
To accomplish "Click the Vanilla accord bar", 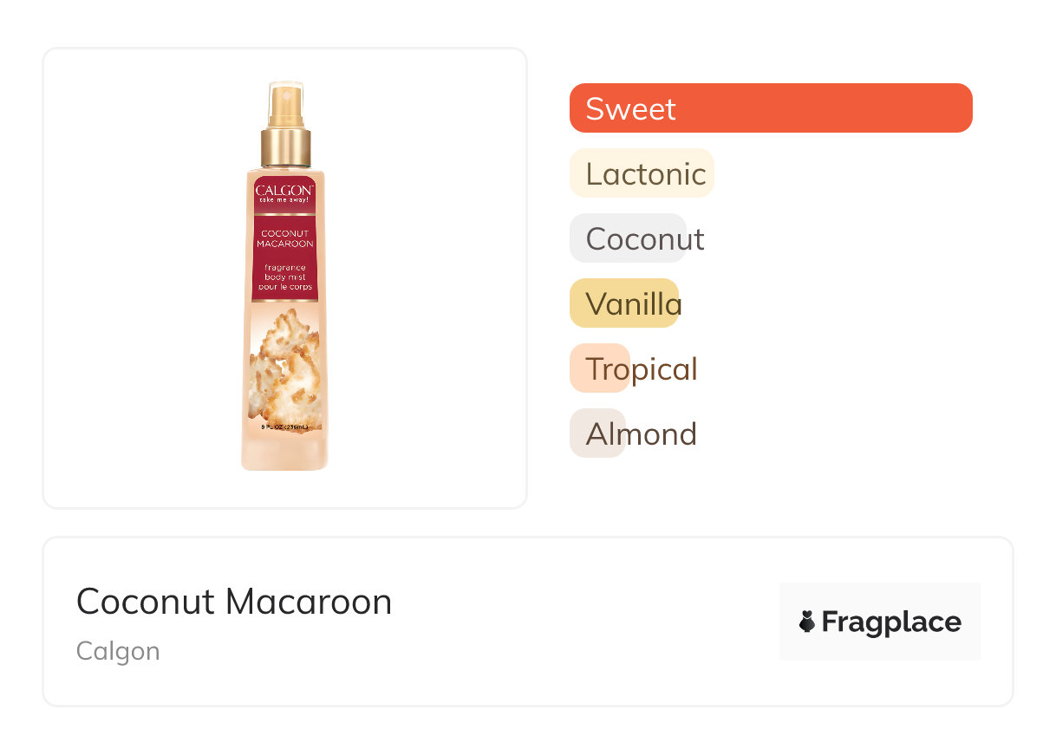I will tap(624, 303).
